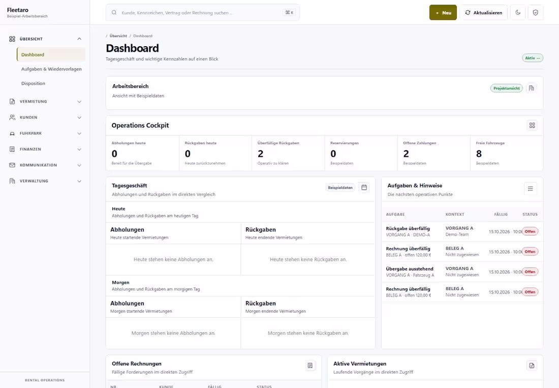Open the Überfällige Rückgaben KPI tile

(288, 153)
